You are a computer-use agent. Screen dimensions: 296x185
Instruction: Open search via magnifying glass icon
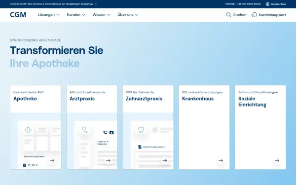pyautogui.click(x=228, y=15)
